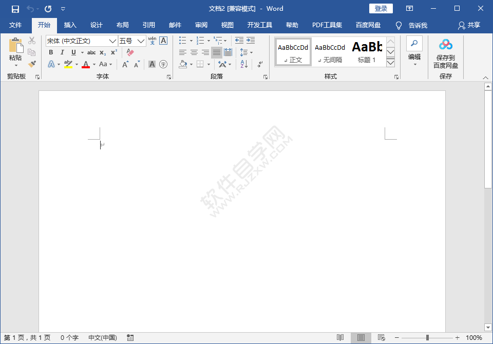
Task: Click the Grow Font icon
Action: click(x=125, y=63)
